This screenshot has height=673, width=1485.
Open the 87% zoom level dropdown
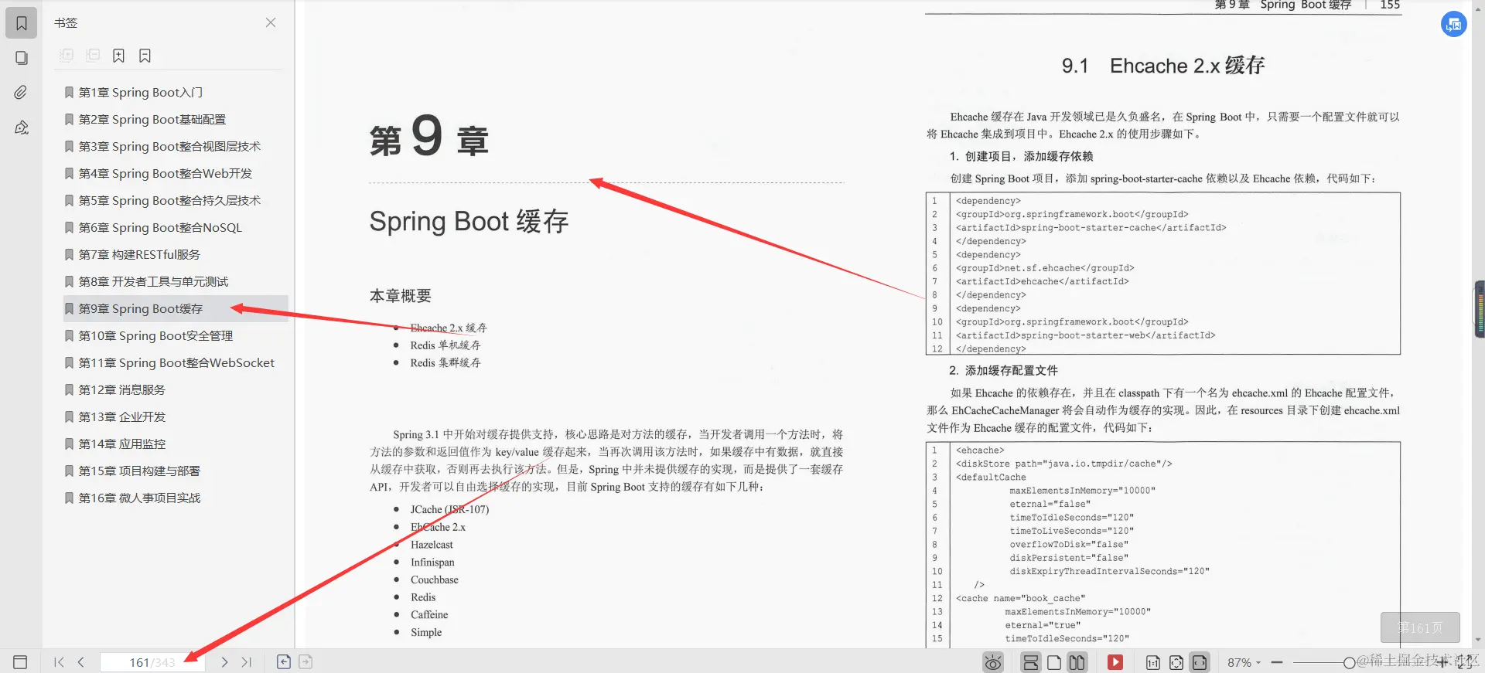coord(1244,662)
